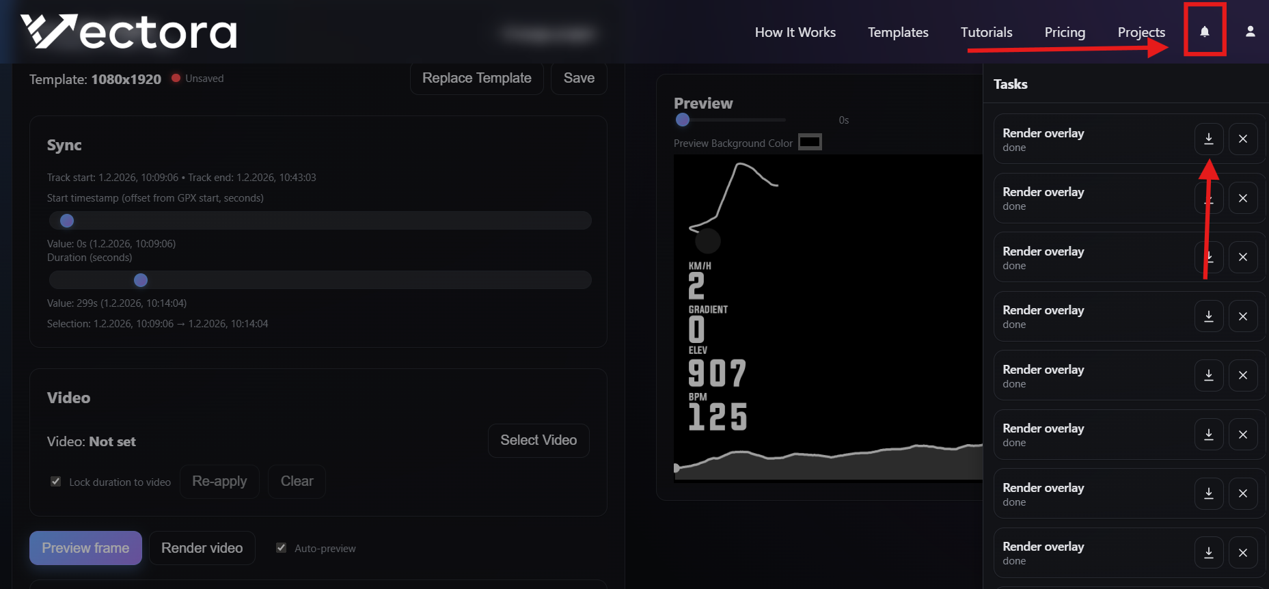This screenshot has width=1269, height=589.
Task: Open the notifications bell icon
Action: pyautogui.click(x=1205, y=31)
